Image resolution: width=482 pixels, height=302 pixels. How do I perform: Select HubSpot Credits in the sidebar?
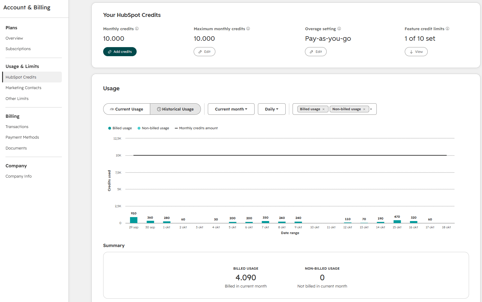[32, 77]
